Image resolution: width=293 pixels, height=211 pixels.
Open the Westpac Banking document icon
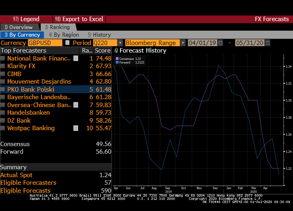pyautogui.click(x=76, y=128)
